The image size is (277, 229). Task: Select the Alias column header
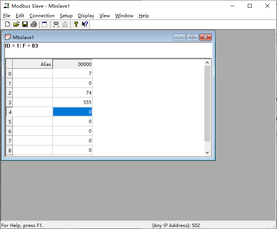(33, 64)
